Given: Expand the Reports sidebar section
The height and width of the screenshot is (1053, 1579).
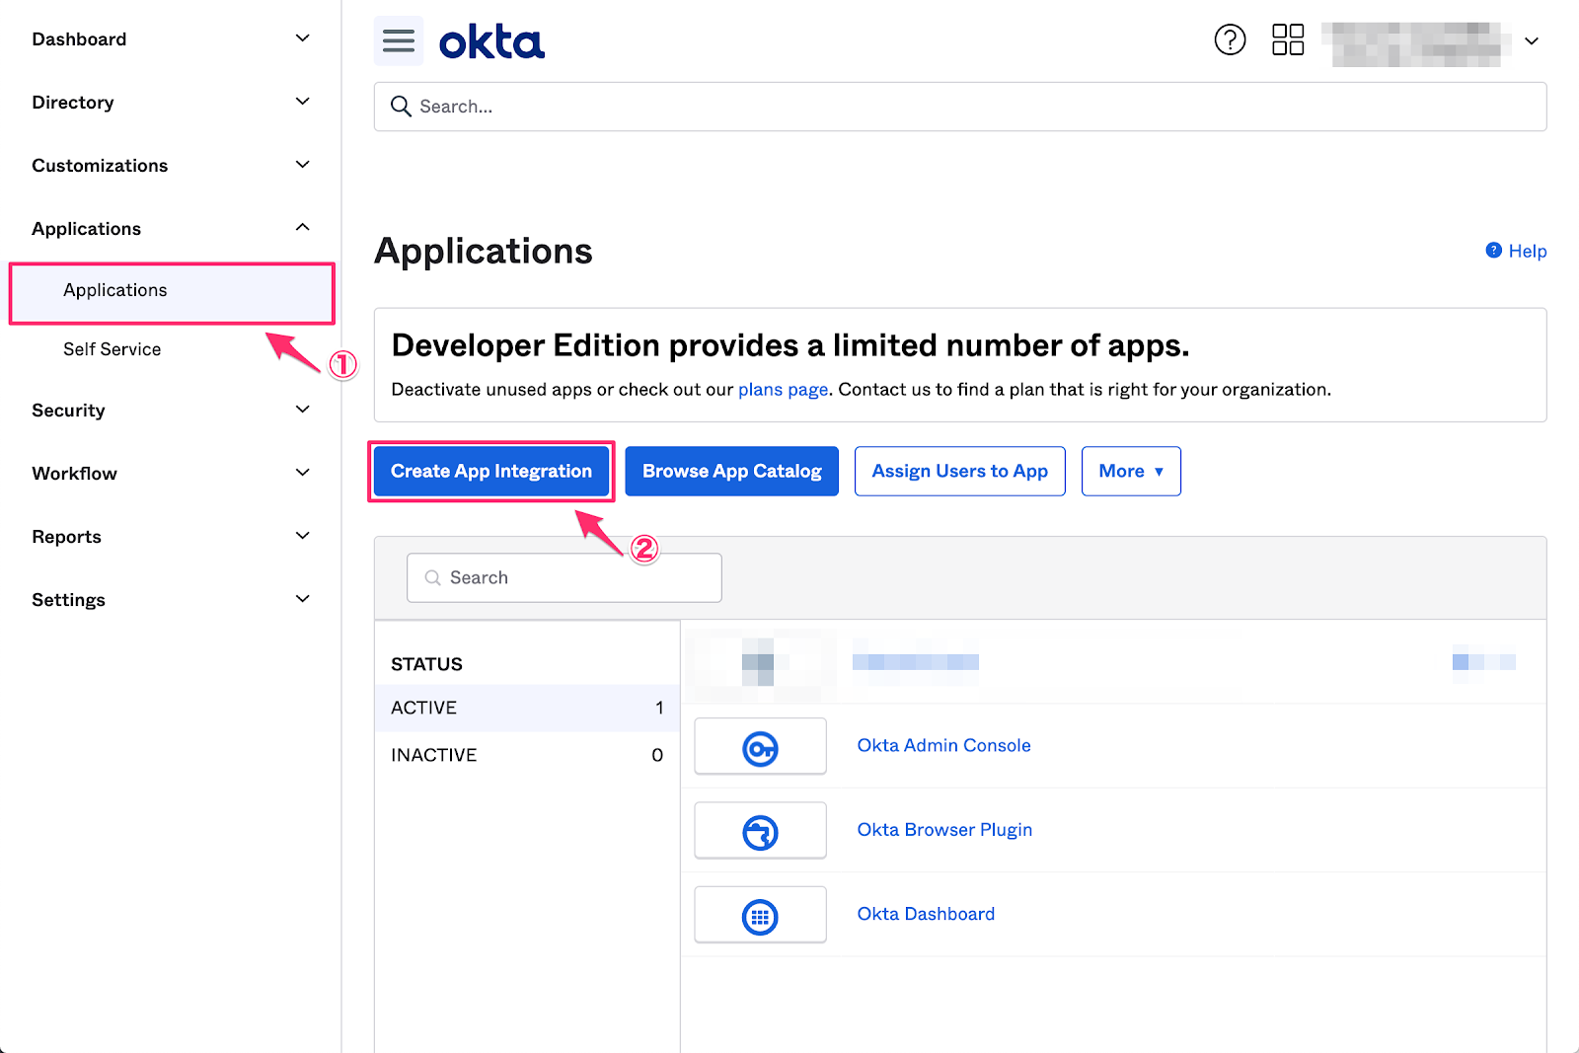Looking at the screenshot, I should [303, 536].
